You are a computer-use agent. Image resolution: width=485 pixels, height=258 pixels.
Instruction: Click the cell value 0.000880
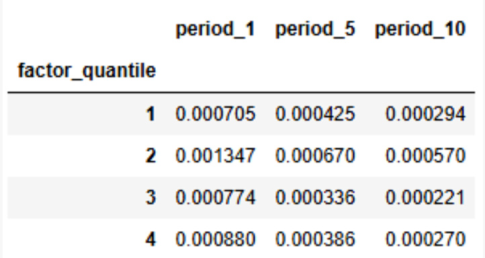[215, 239]
